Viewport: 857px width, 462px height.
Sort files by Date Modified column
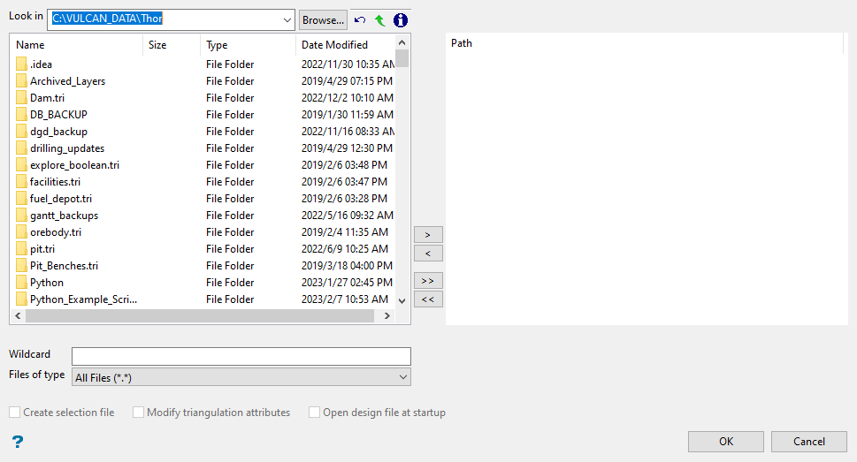[x=334, y=45]
